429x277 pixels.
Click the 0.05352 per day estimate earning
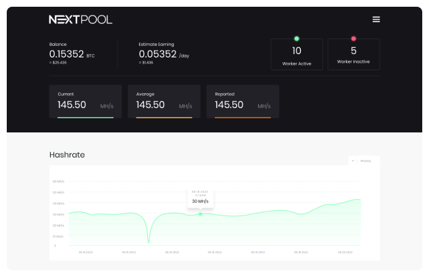click(158, 54)
